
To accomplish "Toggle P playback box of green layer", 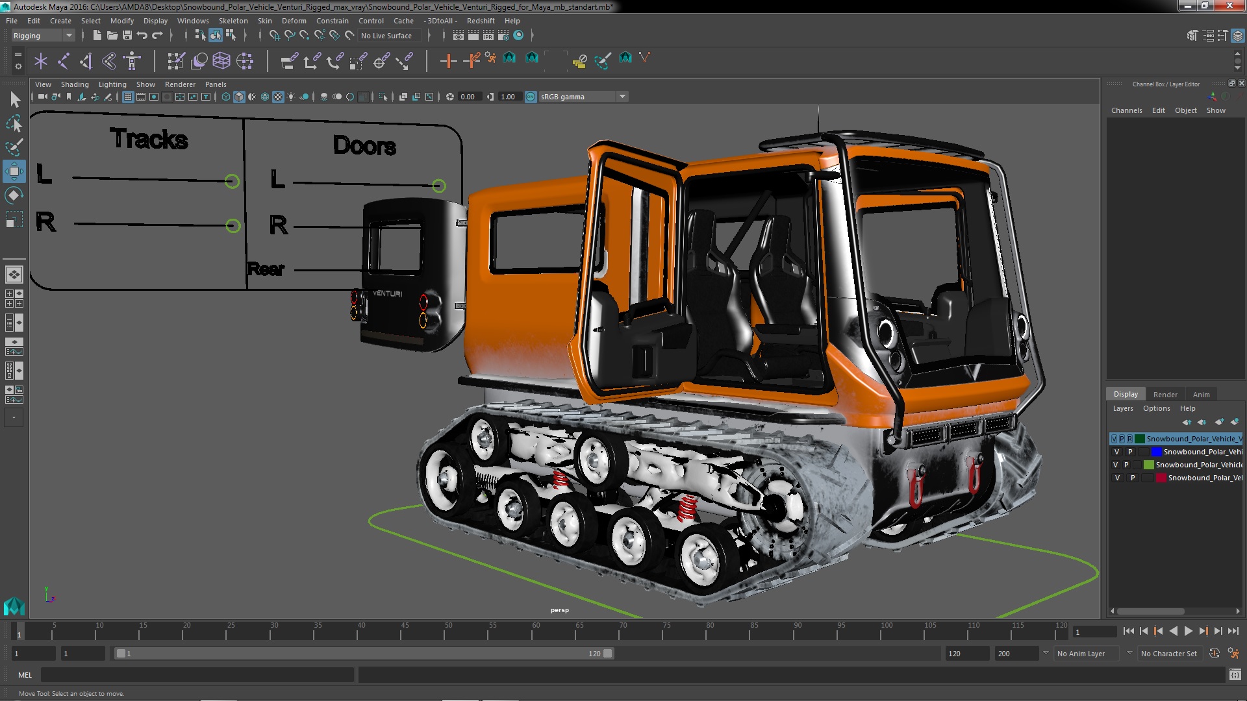I will [1126, 465].
